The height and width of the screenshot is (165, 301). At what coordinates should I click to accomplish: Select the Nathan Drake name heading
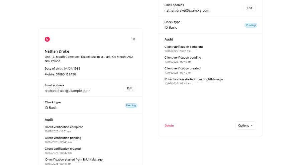pyautogui.click(x=57, y=51)
